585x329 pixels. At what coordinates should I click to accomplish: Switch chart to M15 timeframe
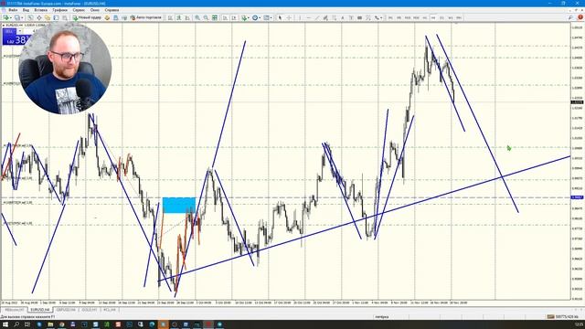pyautogui.click(x=408, y=17)
